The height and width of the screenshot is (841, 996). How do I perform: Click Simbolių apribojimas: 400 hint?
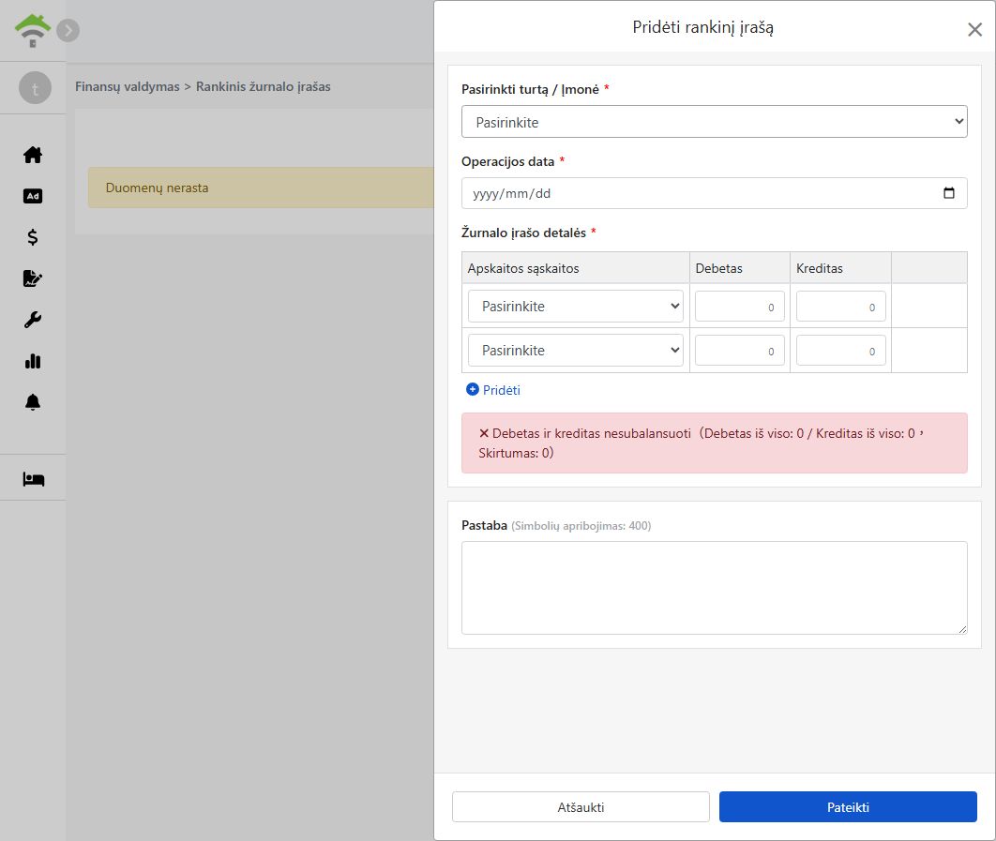click(581, 526)
